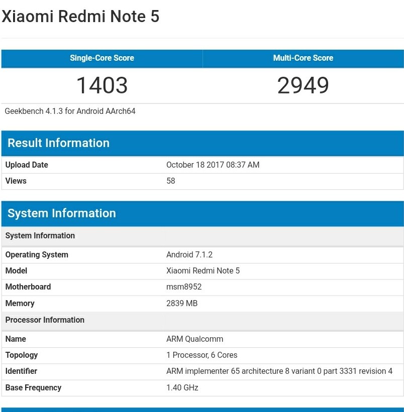404x412 pixels.
Task: Select the processor Name label
Action: point(16,339)
